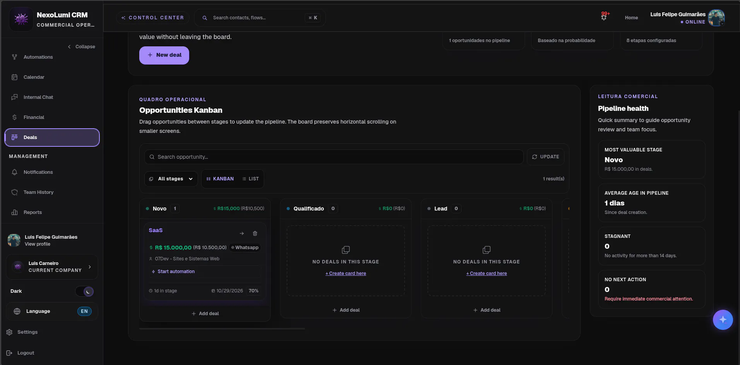Click the Home link in header

point(631,18)
